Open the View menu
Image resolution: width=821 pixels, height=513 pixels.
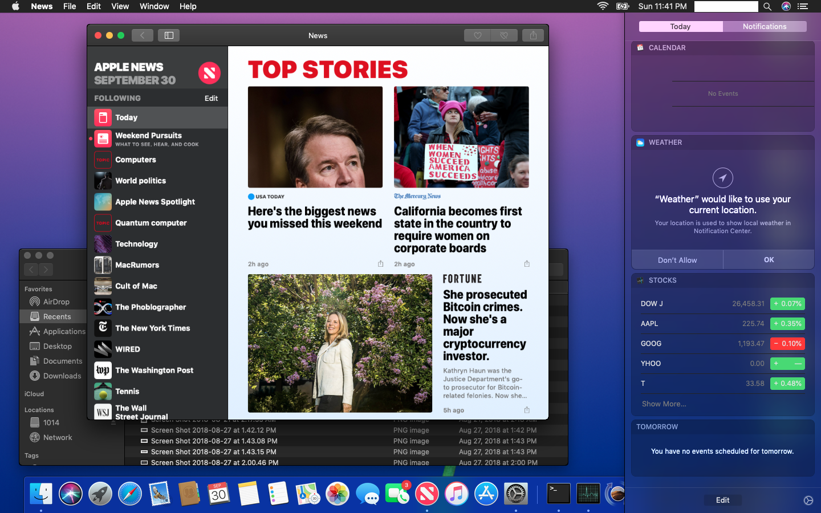pyautogui.click(x=120, y=6)
